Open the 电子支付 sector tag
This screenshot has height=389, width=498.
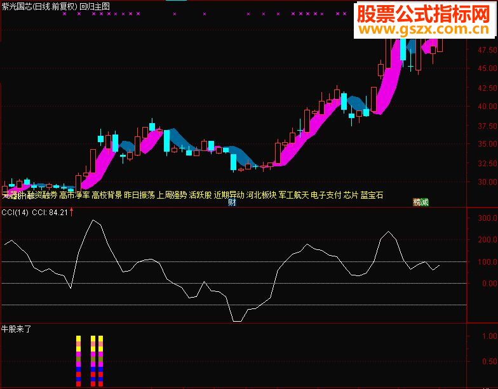pyautogui.click(x=326, y=195)
